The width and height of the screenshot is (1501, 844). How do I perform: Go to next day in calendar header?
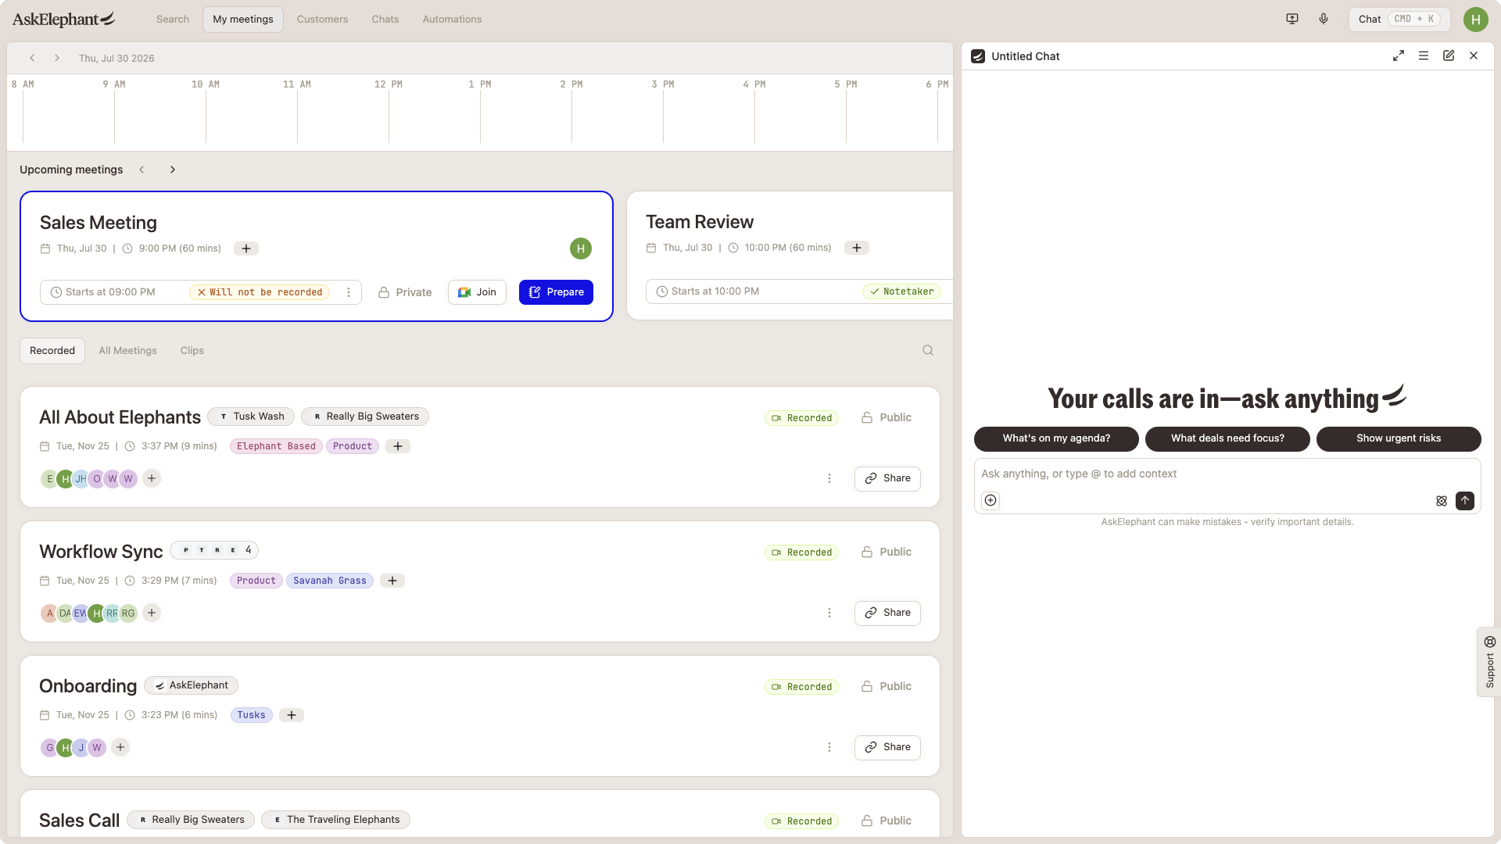[x=57, y=58]
